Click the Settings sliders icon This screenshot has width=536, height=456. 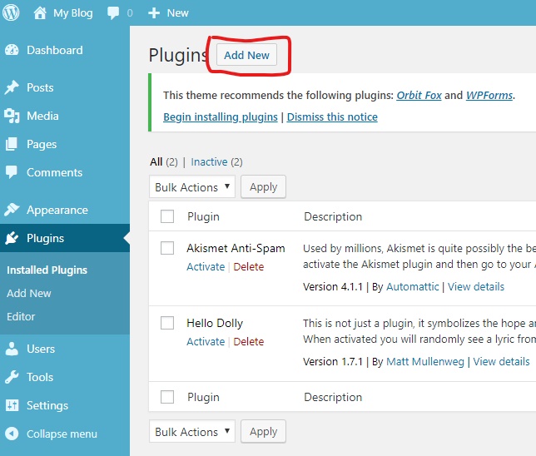coord(12,405)
